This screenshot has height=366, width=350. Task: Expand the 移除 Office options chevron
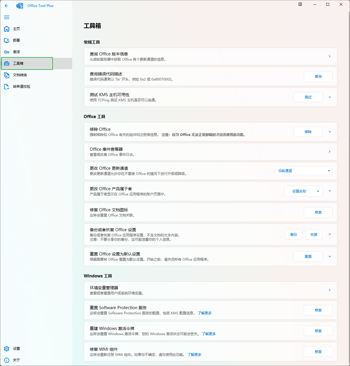point(329,132)
